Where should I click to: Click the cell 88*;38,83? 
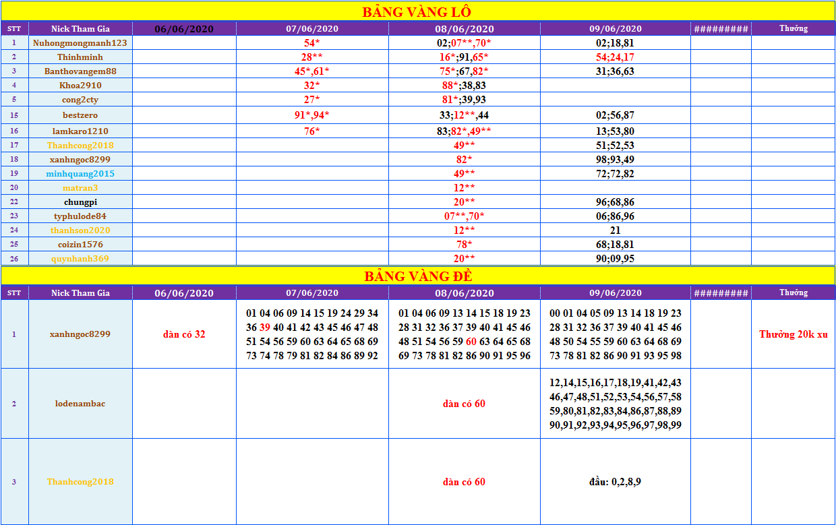pyautogui.click(x=465, y=85)
